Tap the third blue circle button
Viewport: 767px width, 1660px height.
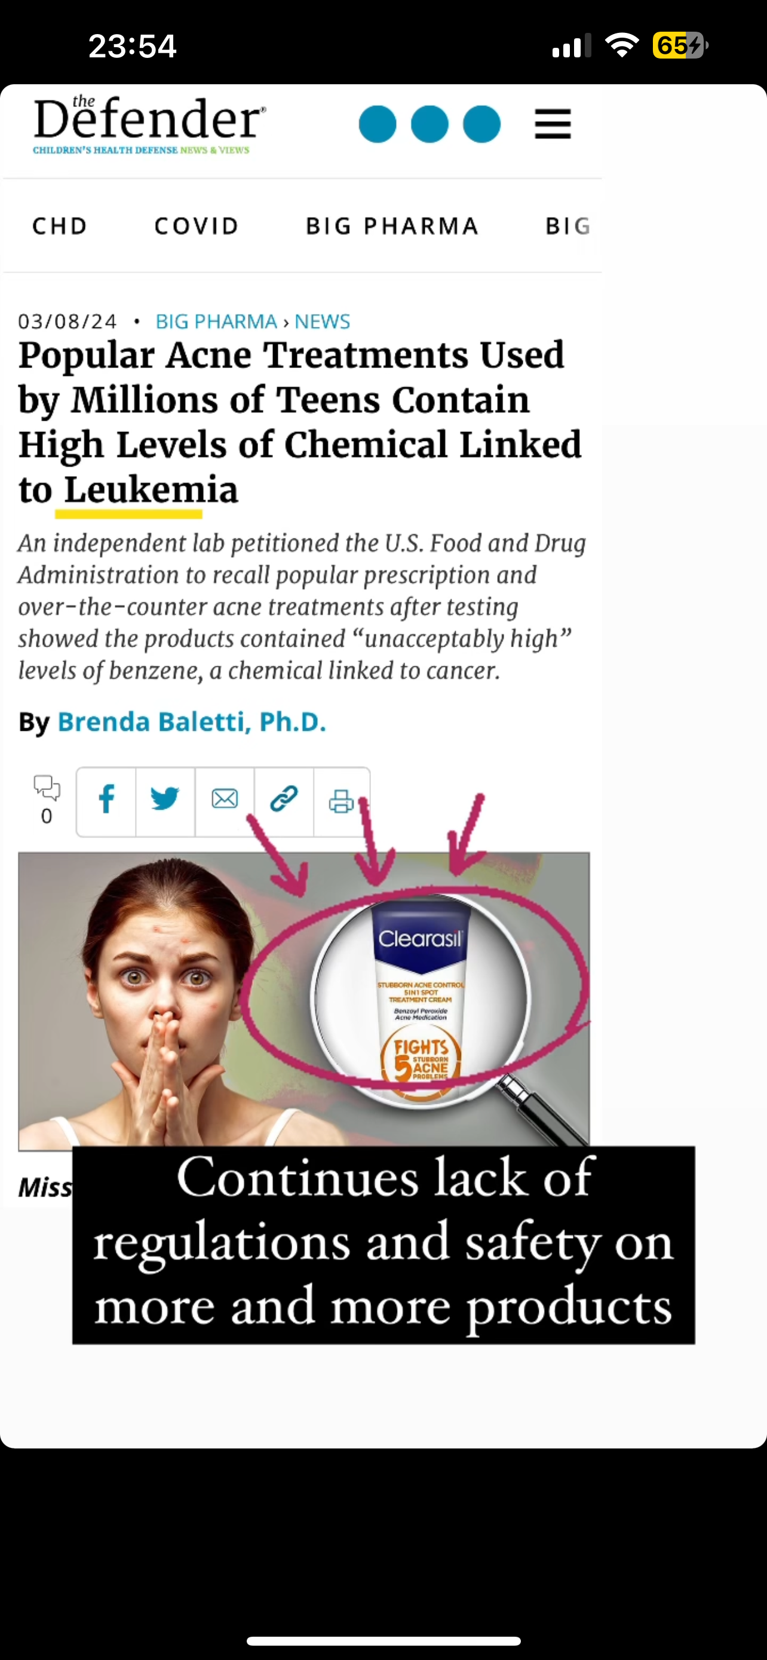tap(481, 124)
